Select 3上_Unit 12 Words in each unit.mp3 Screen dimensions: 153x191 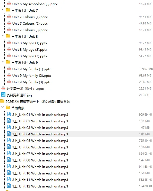click(40, 186)
